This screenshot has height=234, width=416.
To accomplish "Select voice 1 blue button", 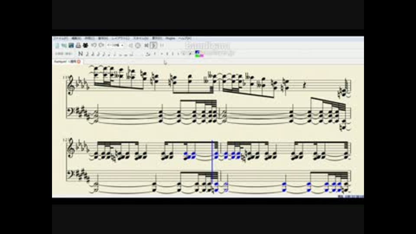I will coord(197,52).
